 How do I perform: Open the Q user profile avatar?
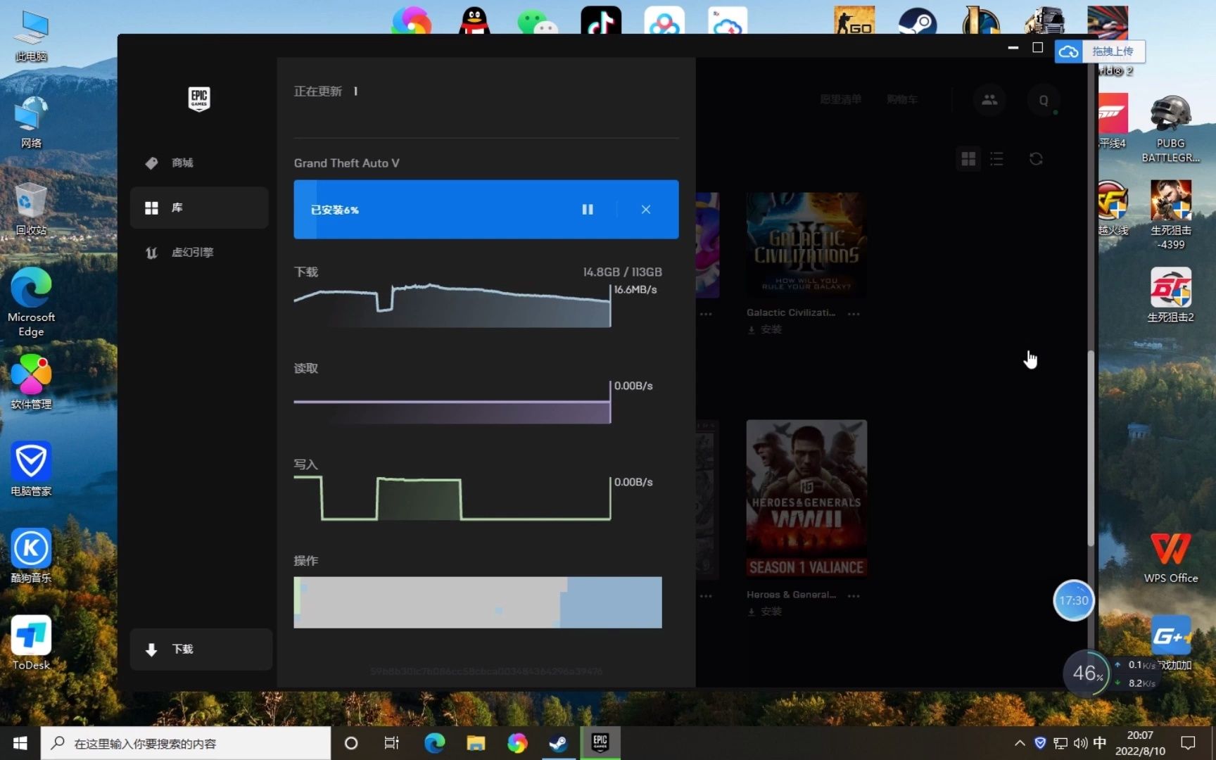pos(1044,100)
